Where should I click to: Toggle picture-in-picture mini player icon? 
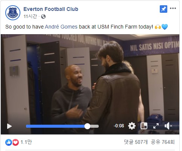click(144, 126)
